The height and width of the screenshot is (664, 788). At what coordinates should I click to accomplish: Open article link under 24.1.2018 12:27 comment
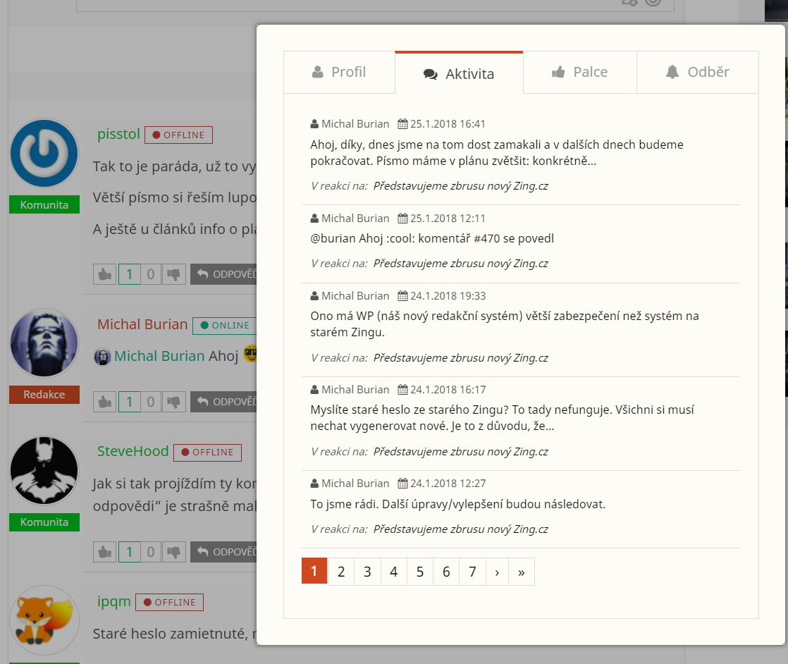(460, 529)
